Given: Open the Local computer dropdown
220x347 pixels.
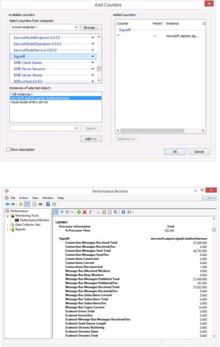Looking at the screenshot, I should pos(76,27).
